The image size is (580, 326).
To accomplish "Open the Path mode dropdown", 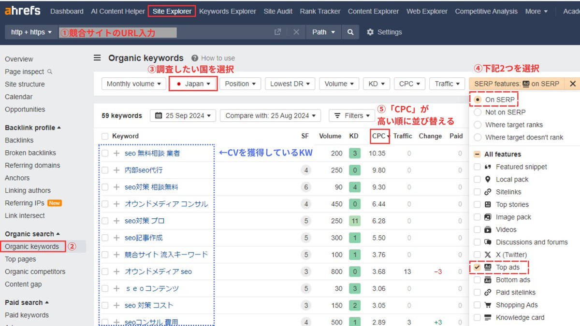I will pyautogui.click(x=323, y=32).
